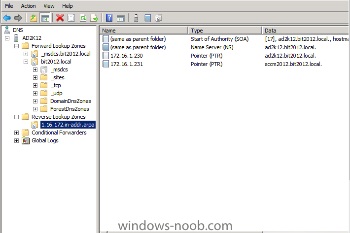350x233 pixels.
Task: Click the Export List icon
Action: click(94, 18)
